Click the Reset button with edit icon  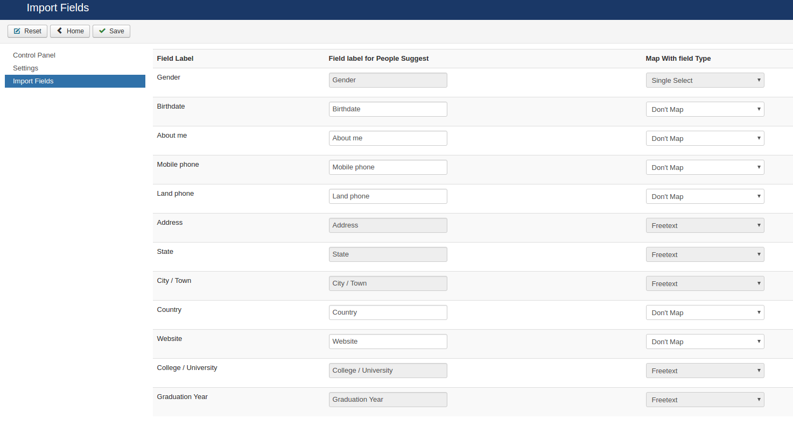(x=27, y=31)
